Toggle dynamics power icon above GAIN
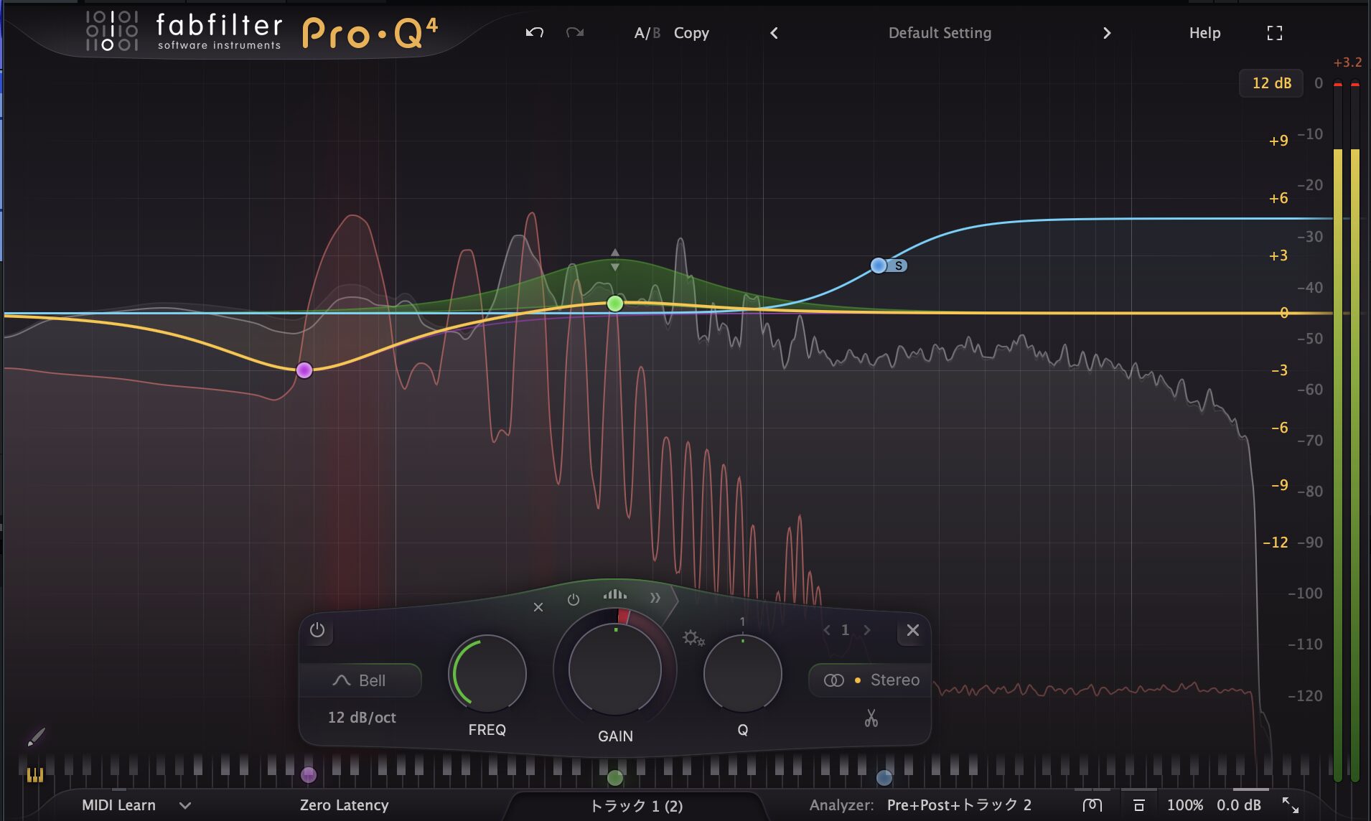 [574, 599]
